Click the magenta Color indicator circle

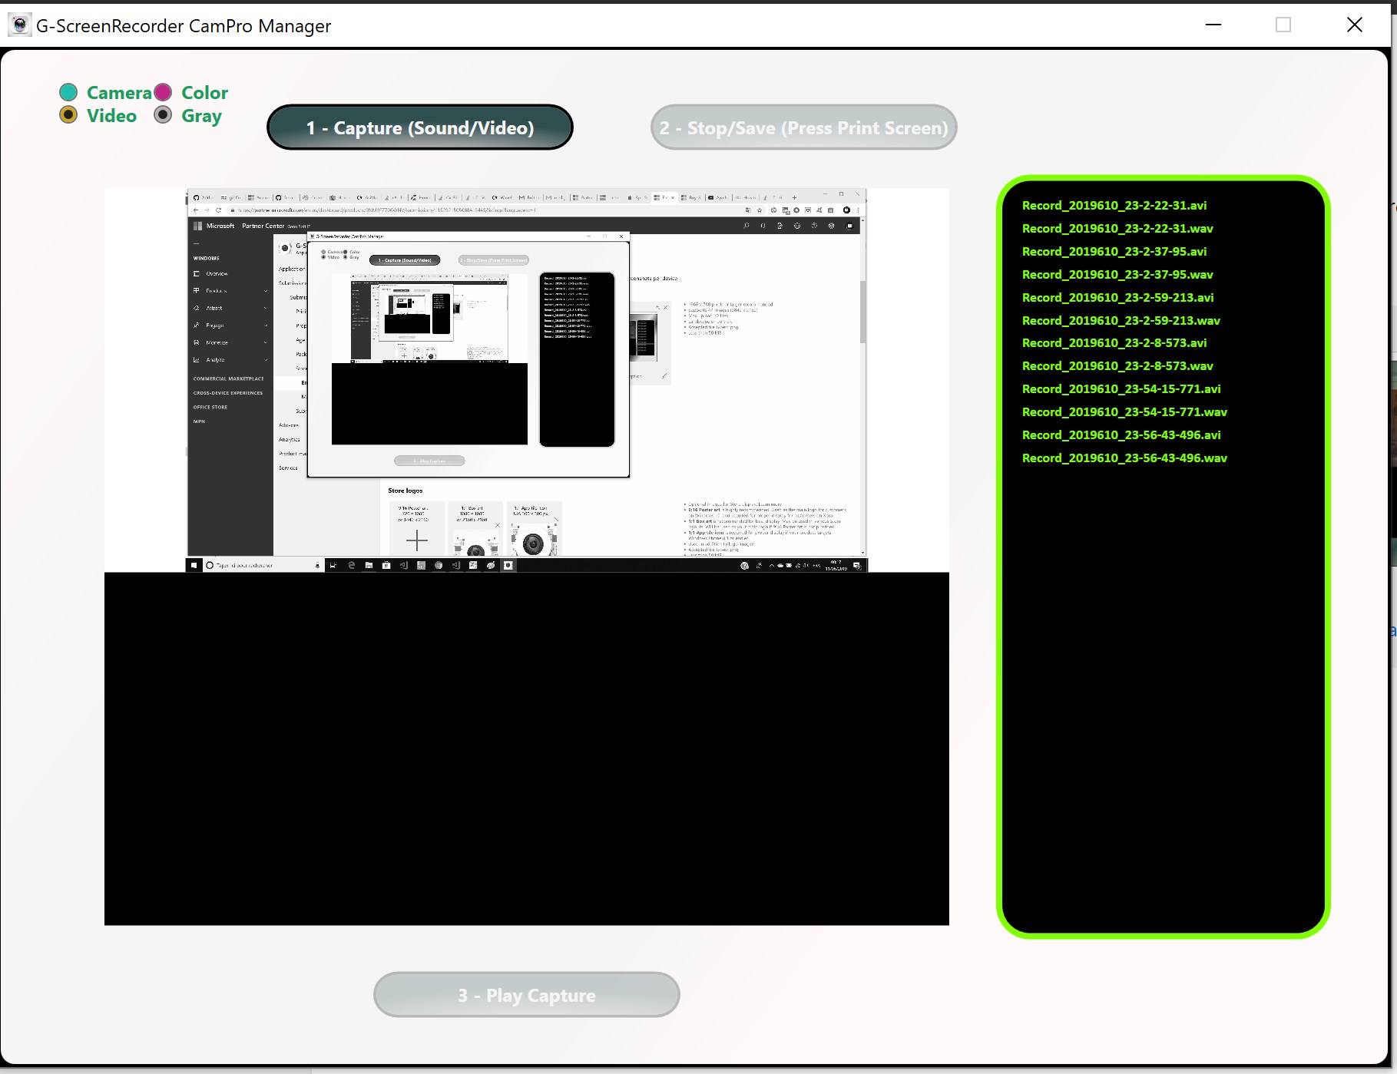[162, 91]
